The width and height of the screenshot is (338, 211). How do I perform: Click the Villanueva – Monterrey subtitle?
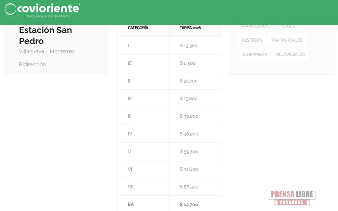pos(47,51)
